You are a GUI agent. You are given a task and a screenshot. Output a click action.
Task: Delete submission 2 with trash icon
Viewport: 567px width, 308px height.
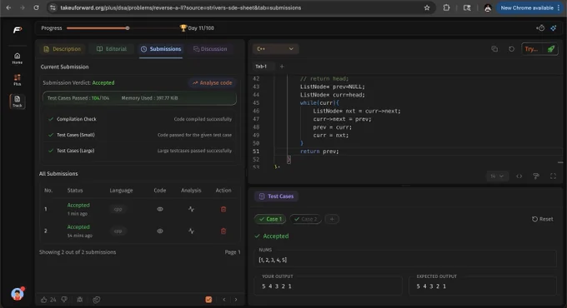pyautogui.click(x=223, y=231)
